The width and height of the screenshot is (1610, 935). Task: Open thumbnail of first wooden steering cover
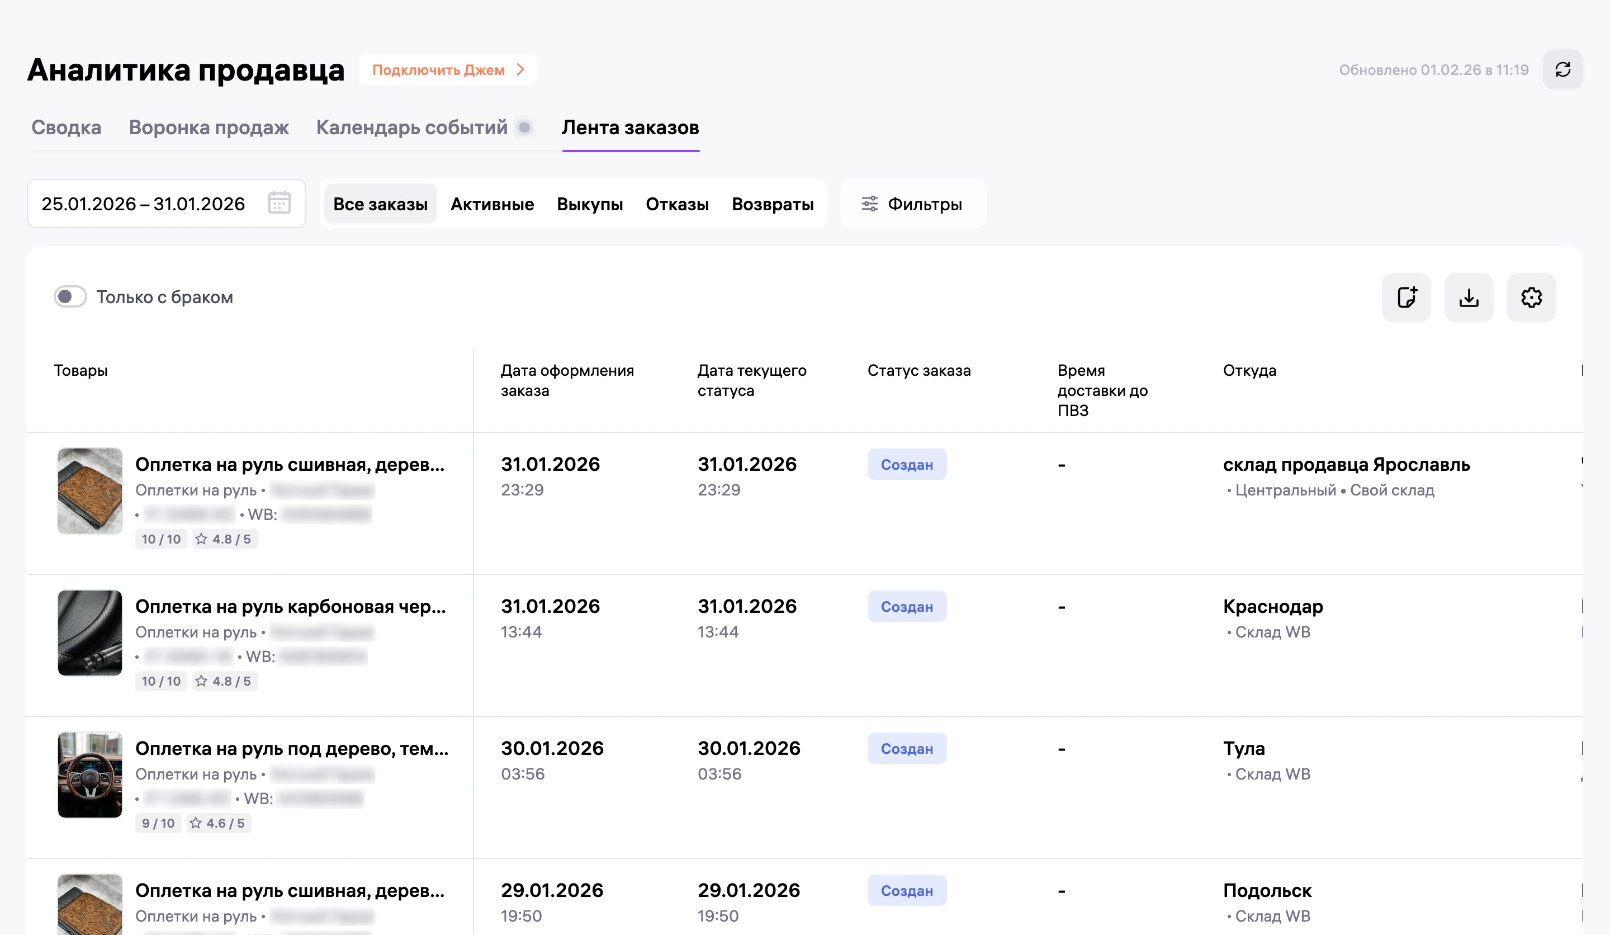coord(90,491)
